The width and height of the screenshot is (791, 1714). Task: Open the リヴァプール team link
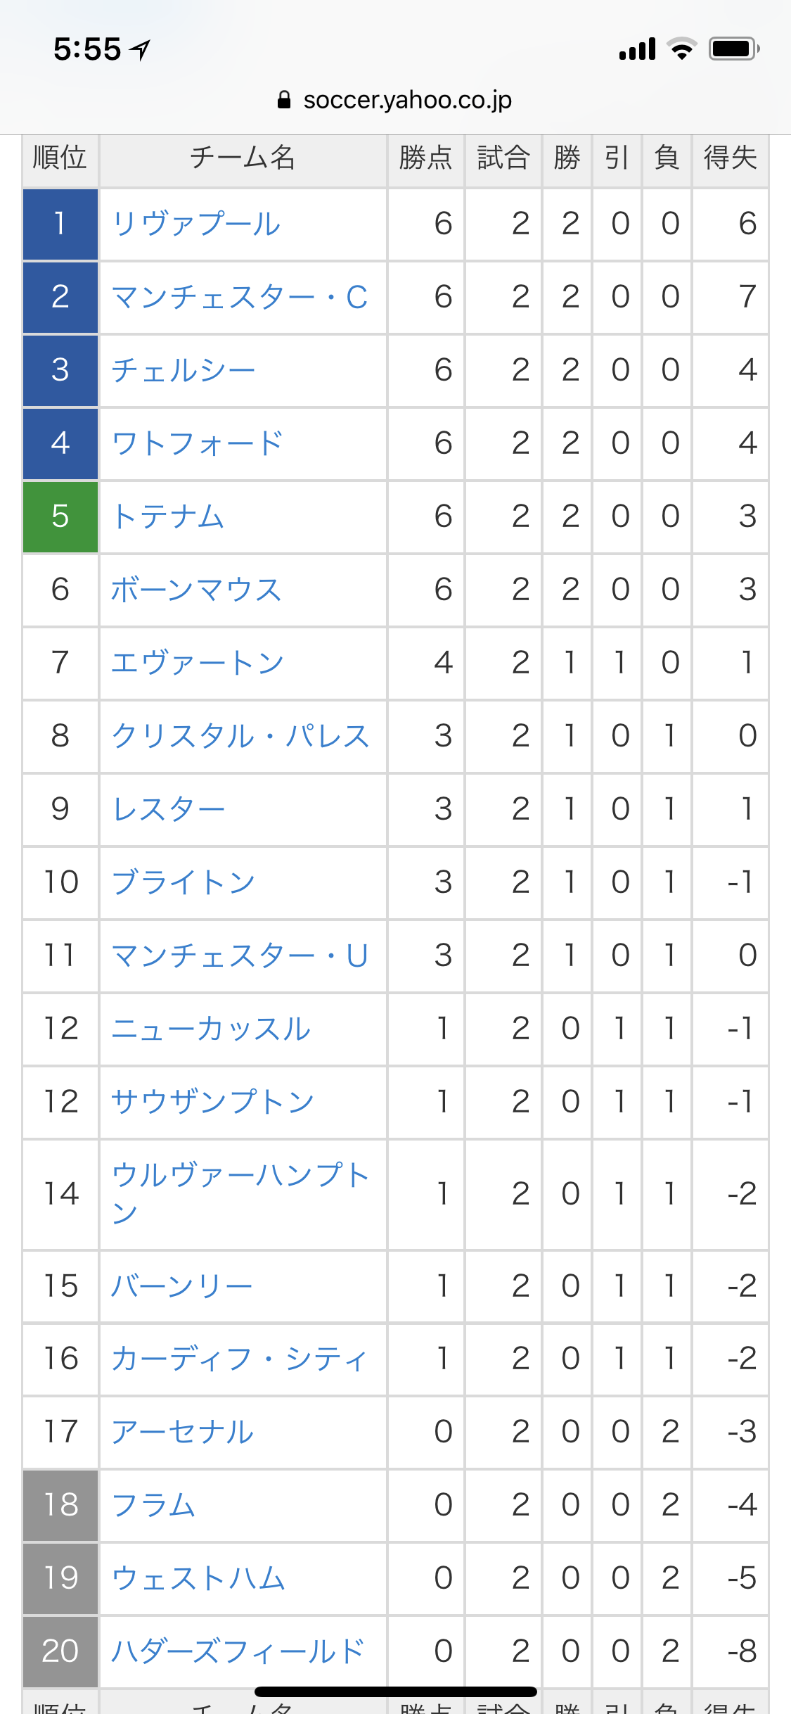click(x=196, y=224)
